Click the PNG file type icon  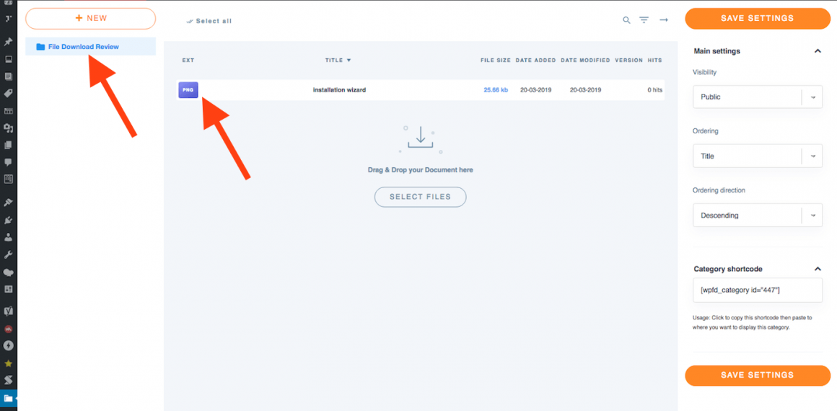[188, 89]
